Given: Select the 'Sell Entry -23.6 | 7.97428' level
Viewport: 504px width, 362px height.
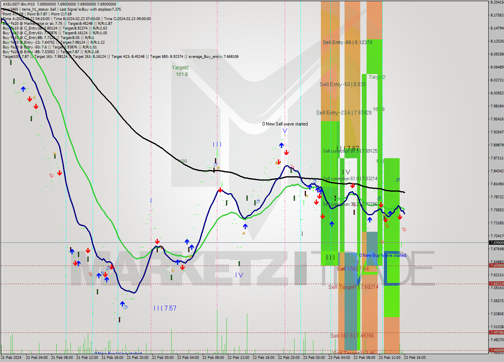Looking at the screenshot, I should pos(344,113).
